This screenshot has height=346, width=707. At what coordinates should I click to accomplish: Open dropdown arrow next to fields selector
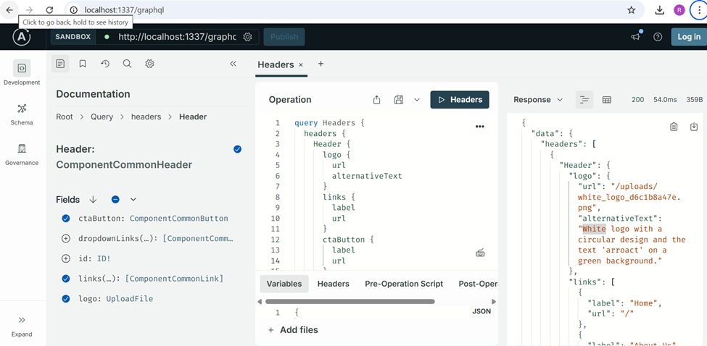coord(133,199)
